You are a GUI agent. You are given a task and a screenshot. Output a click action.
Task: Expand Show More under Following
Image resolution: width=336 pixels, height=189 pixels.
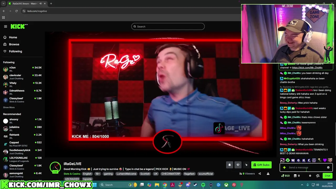coord(9,107)
